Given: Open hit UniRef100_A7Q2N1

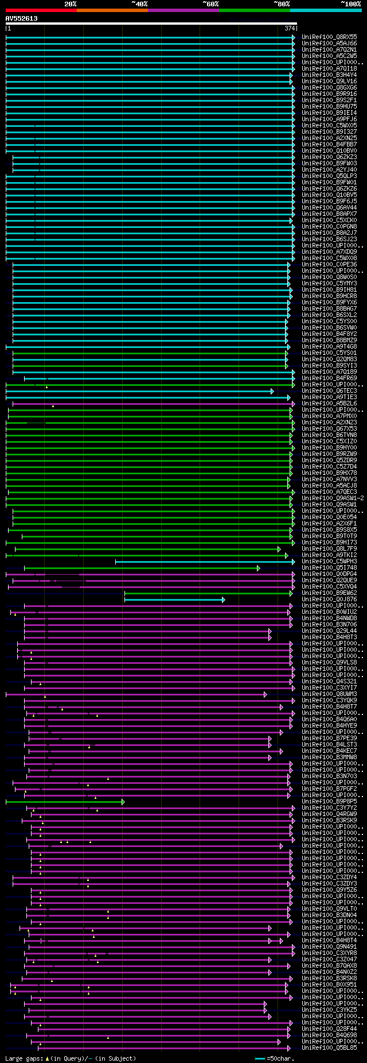Looking at the screenshot, I should 329,50.
